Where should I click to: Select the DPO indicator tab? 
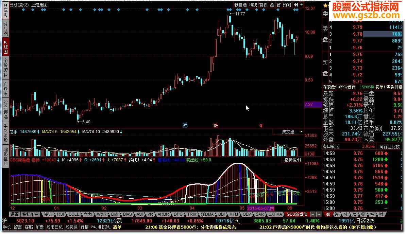pyautogui.click(x=178, y=214)
